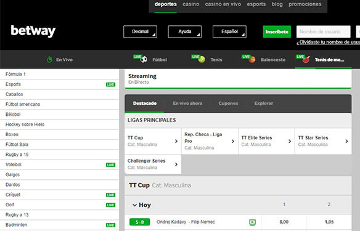The height and width of the screenshot is (231, 360).
Task: Click the Nombre de usuario field
Action: pos(323,31)
